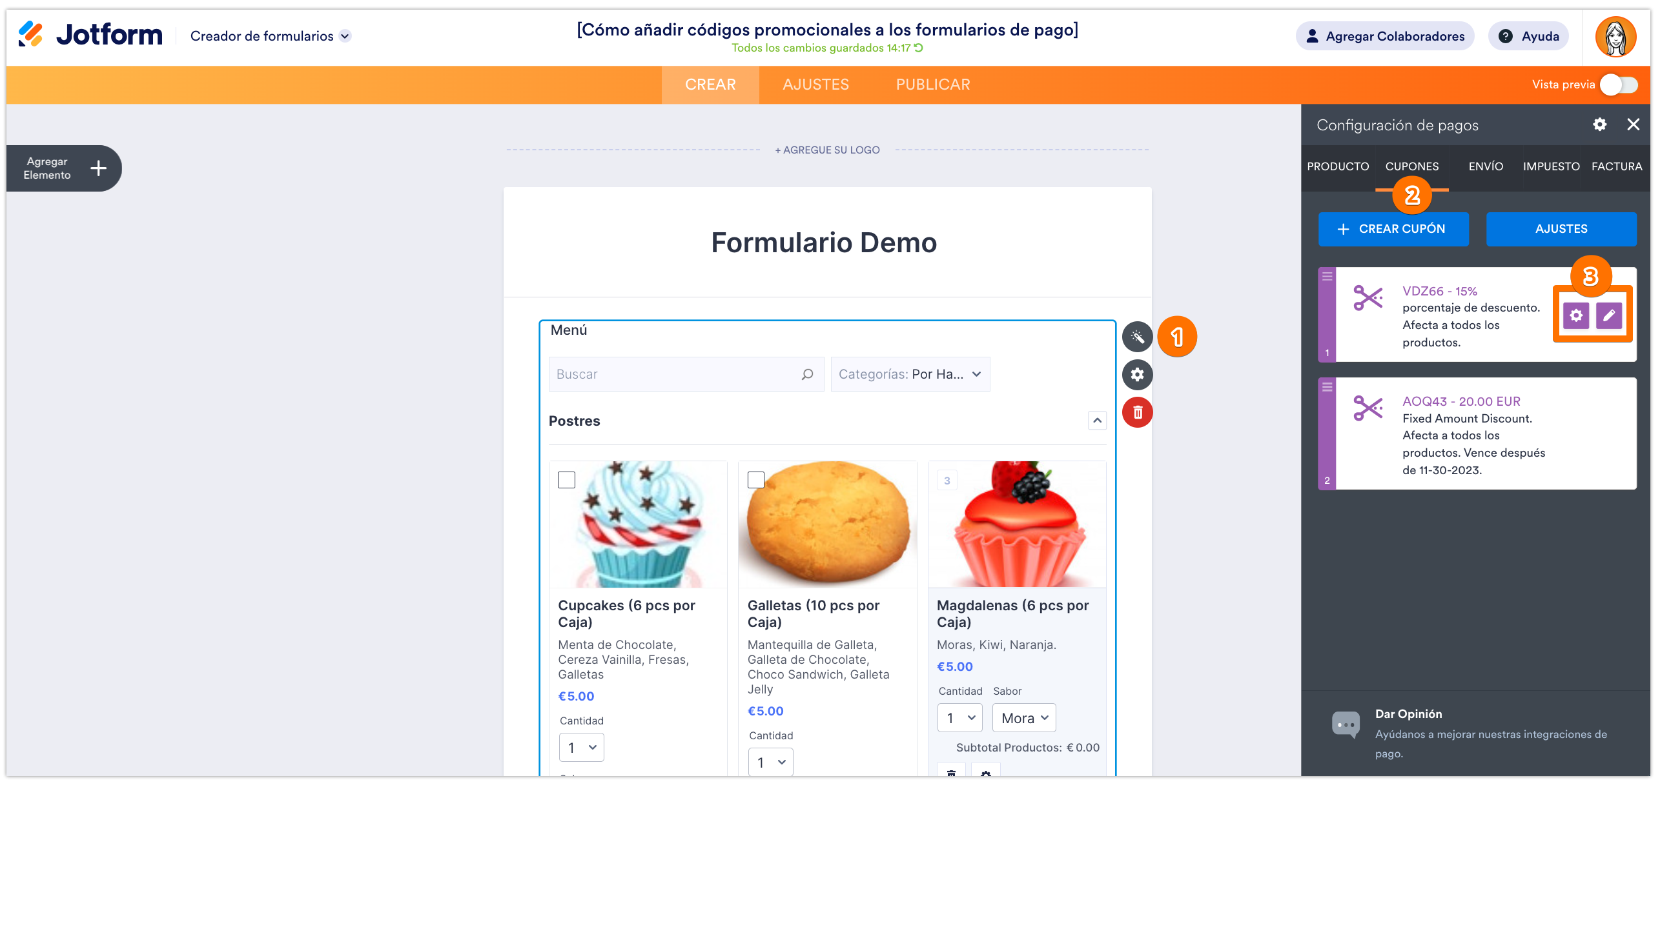
Task: Open Menú field gear settings icon
Action: [1137, 374]
